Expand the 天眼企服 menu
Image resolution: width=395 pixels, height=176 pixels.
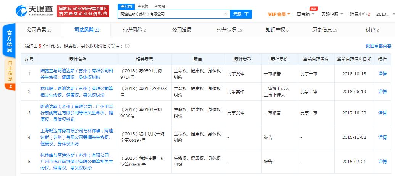coord(332,14)
